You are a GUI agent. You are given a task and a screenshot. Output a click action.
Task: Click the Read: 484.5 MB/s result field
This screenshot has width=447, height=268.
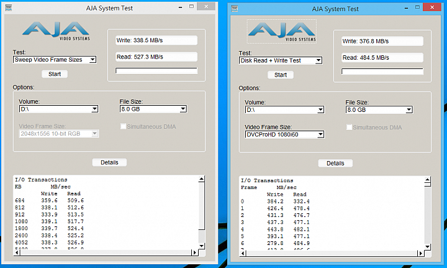pos(382,58)
